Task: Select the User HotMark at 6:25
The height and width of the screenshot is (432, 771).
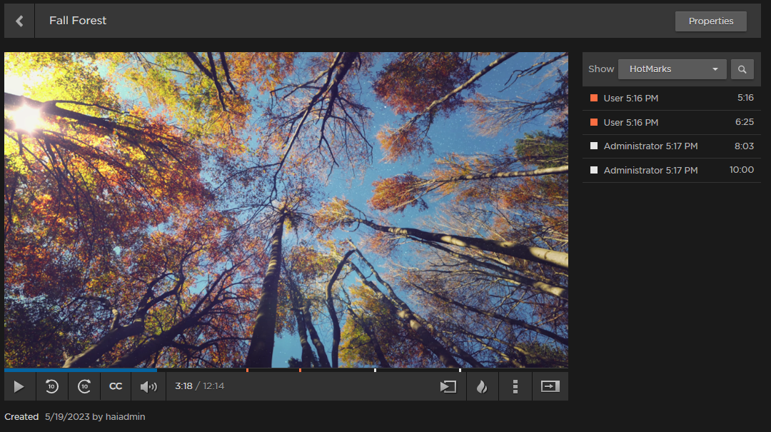Action: 671,122
